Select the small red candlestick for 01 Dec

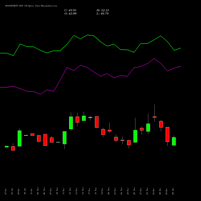point(155,117)
